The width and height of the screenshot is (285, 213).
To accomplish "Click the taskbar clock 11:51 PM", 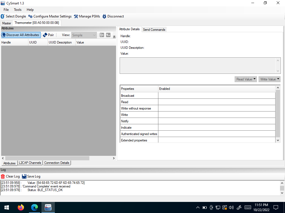I will pos(261,205).
